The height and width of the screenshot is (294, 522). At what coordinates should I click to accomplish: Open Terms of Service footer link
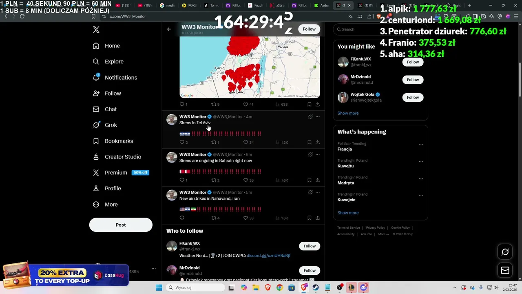click(349, 228)
